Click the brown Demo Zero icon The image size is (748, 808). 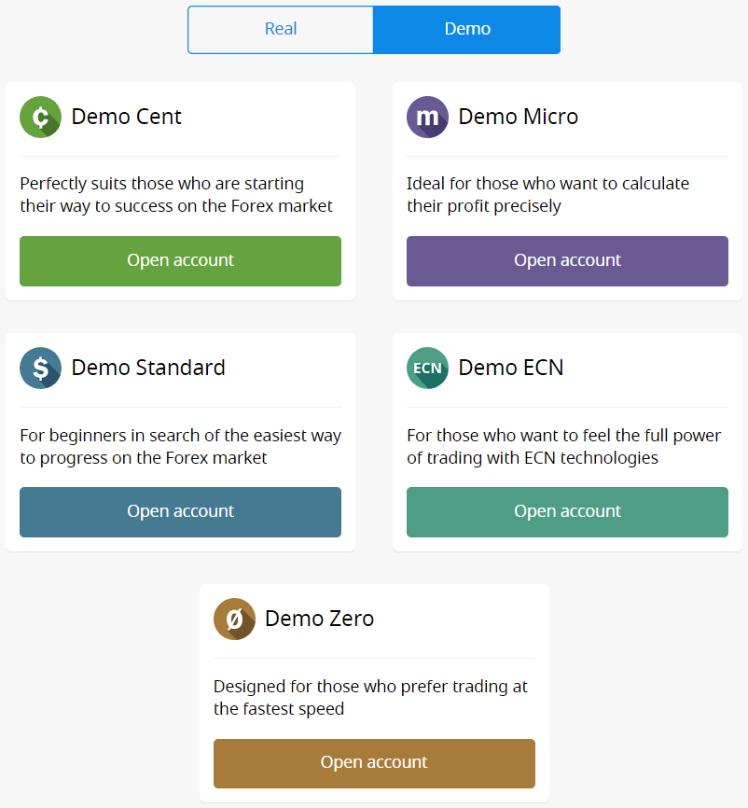tap(234, 620)
